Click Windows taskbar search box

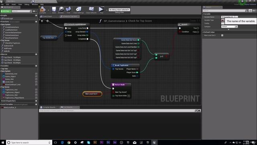[x=29, y=143]
